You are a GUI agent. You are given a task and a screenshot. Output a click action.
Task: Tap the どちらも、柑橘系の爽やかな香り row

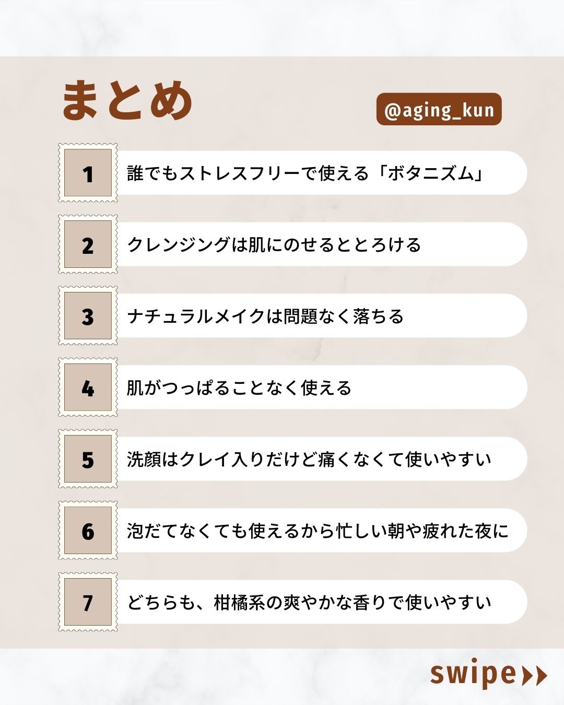click(309, 603)
